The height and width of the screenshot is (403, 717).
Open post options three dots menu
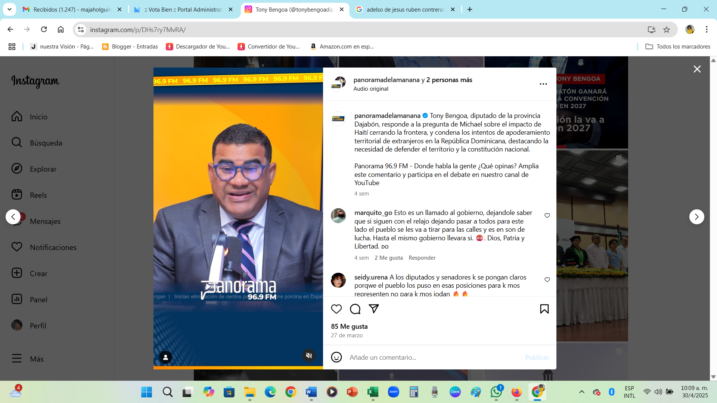coord(543,84)
